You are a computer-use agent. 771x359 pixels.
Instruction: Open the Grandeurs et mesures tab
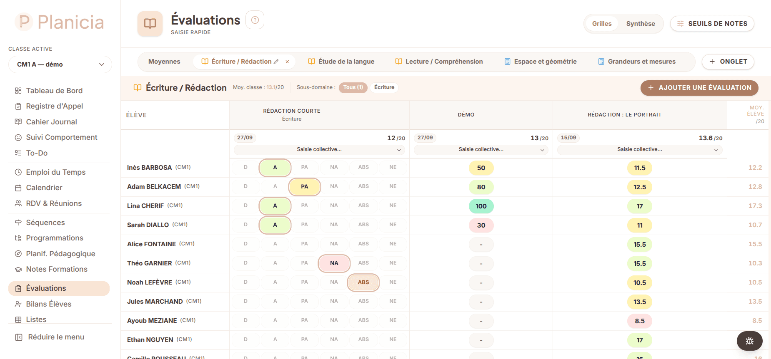[637, 62]
